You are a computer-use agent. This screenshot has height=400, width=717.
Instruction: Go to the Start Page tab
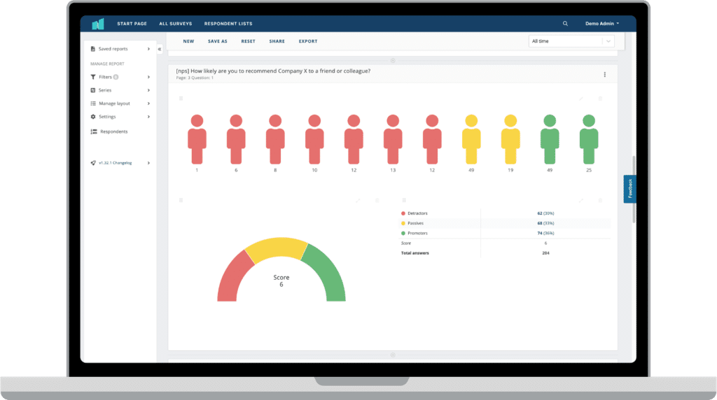coord(132,24)
